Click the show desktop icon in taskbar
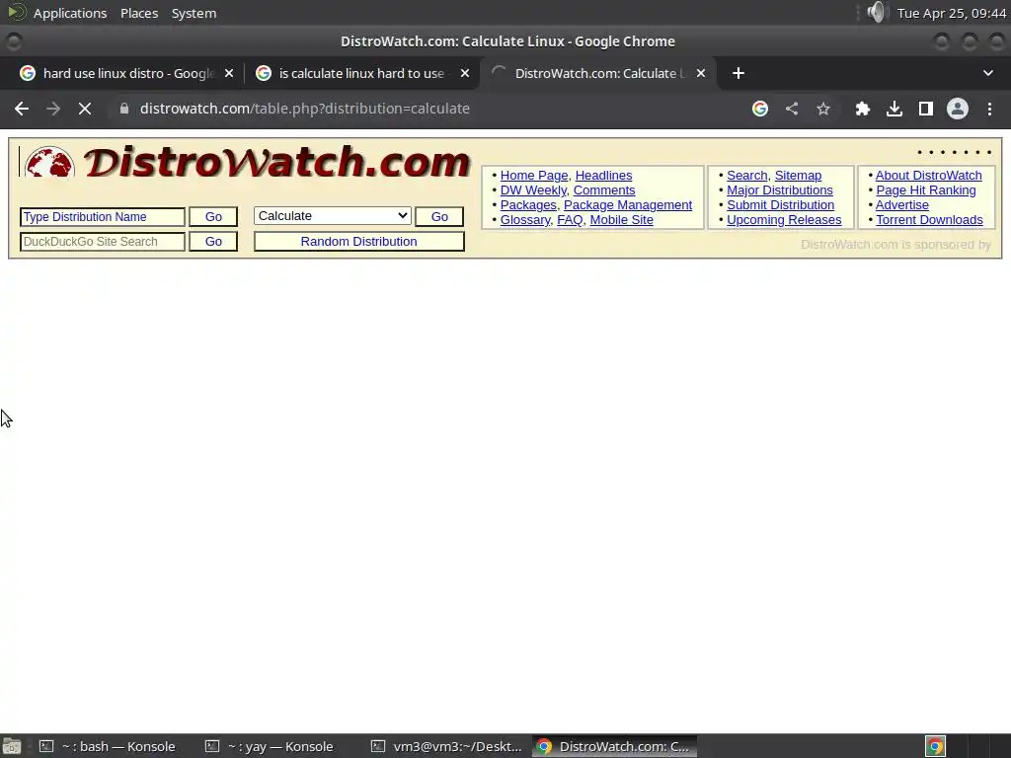The width and height of the screenshot is (1011, 758). tap(12, 746)
